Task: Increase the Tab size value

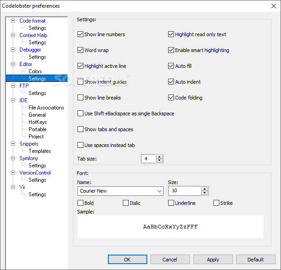Action: 159,157
